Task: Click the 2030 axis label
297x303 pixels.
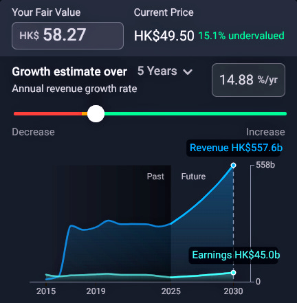Action: coord(233,291)
